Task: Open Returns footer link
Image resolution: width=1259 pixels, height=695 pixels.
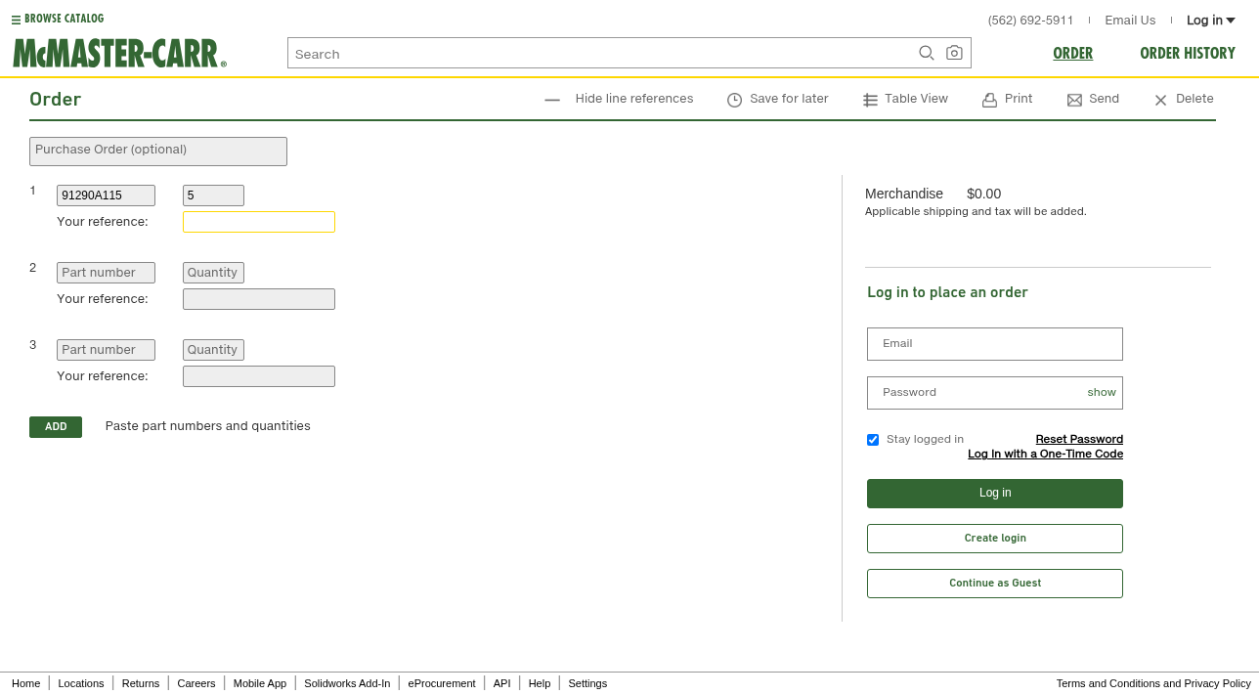Action: tap(141, 683)
